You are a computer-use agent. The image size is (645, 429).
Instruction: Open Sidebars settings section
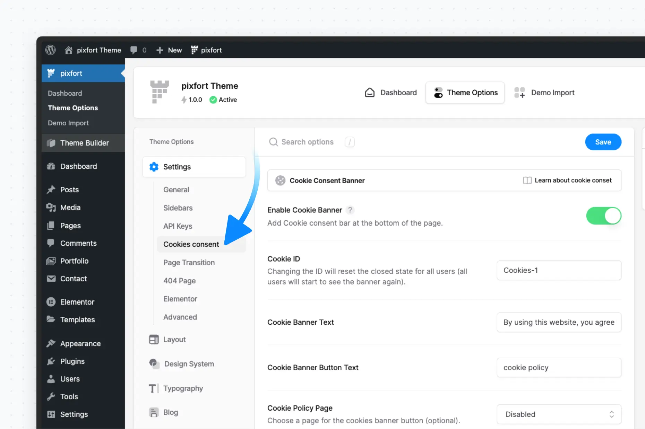pos(178,208)
